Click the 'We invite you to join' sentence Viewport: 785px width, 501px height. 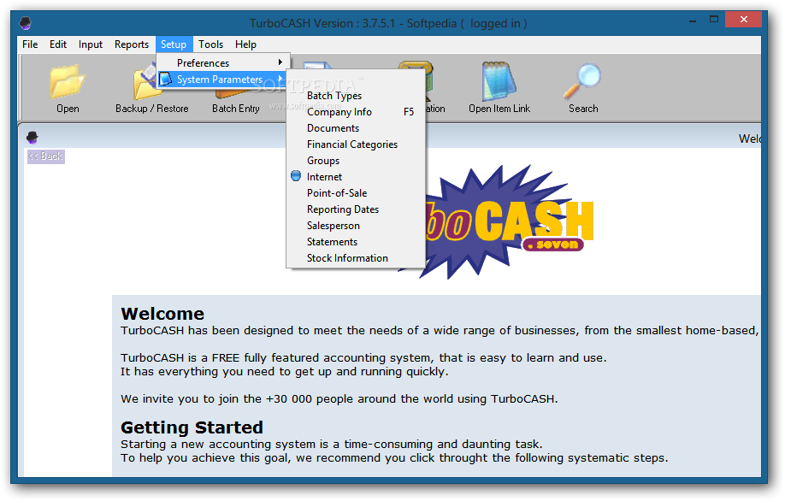pos(339,399)
